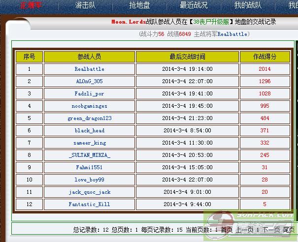This screenshot has height=242, width=298.
Task: Click the red logo at top left
Action: pos(30,5)
